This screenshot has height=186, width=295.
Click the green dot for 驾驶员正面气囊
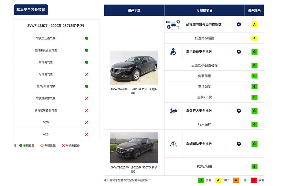pyautogui.click(x=87, y=38)
